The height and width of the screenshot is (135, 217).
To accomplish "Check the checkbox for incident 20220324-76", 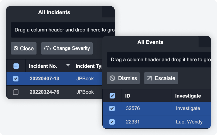I will point(16,92).
